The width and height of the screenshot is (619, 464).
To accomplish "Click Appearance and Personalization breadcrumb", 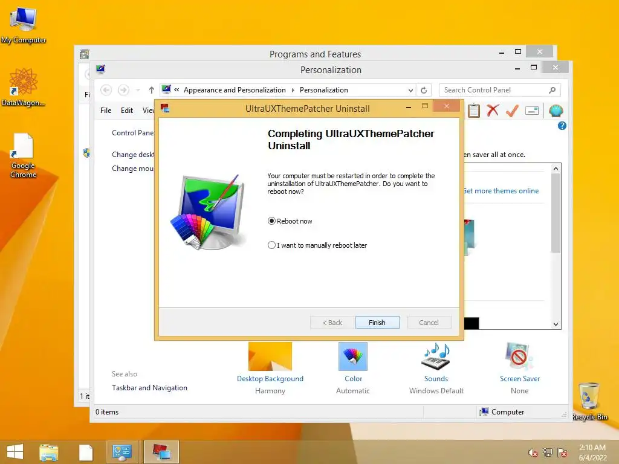I will click(235, 90).
